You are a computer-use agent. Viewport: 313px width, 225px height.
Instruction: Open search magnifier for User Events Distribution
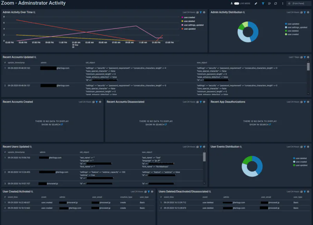[x=241, y=147]
